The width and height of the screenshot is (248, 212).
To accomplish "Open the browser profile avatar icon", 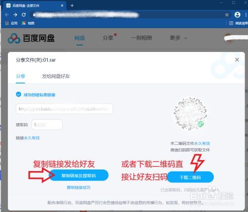I will click(x=237, y=15).
